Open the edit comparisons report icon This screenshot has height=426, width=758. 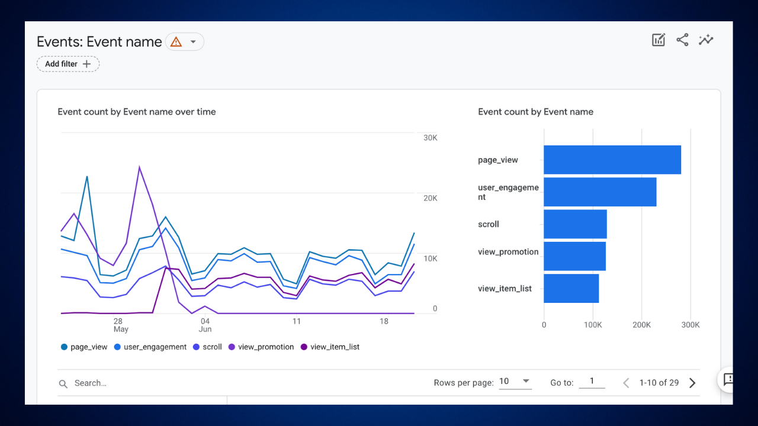point(659,40)
